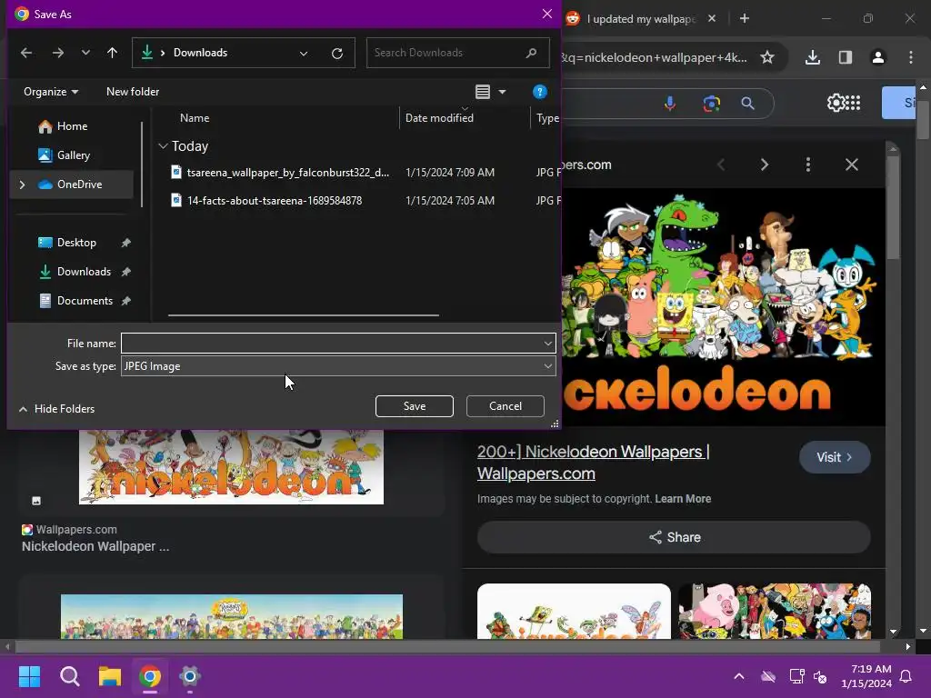Close the image preview panel
Screen dimensions: 931x698
[852, 165]
